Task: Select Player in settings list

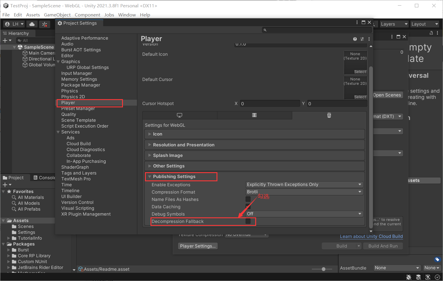Action: click(68, 103)
